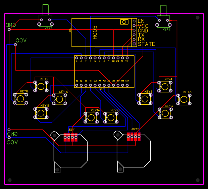Select the KEY10 tactile button footprint
Screen dimensions: 208x189
(59, 99)
